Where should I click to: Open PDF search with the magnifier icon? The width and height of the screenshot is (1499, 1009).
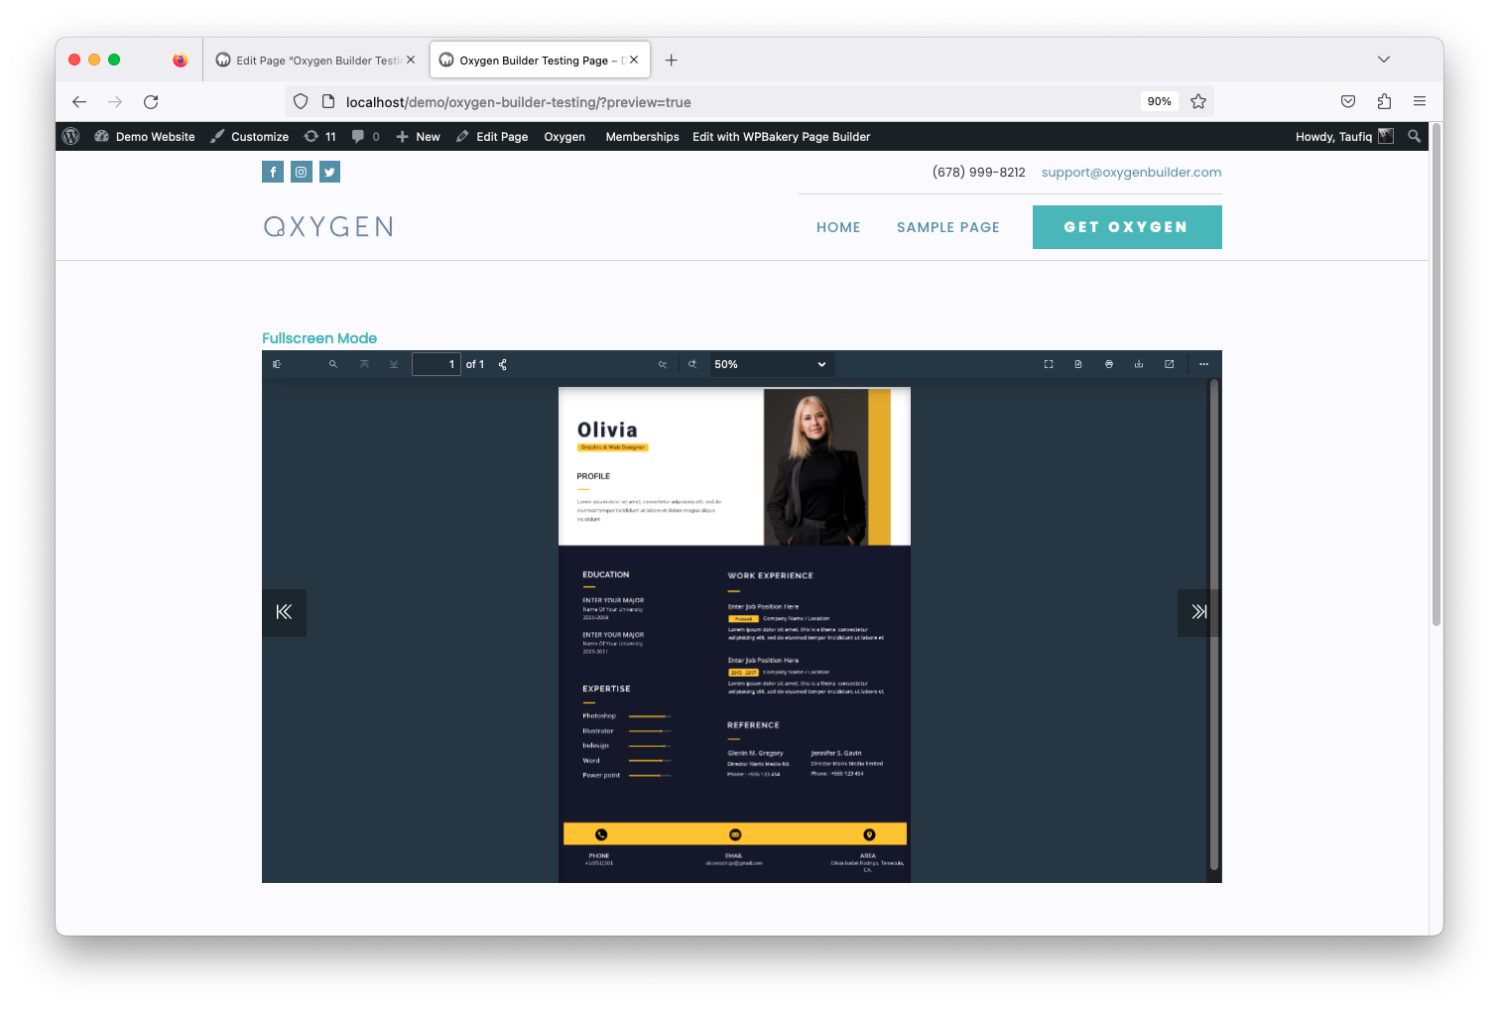click(x=333, y=364)
